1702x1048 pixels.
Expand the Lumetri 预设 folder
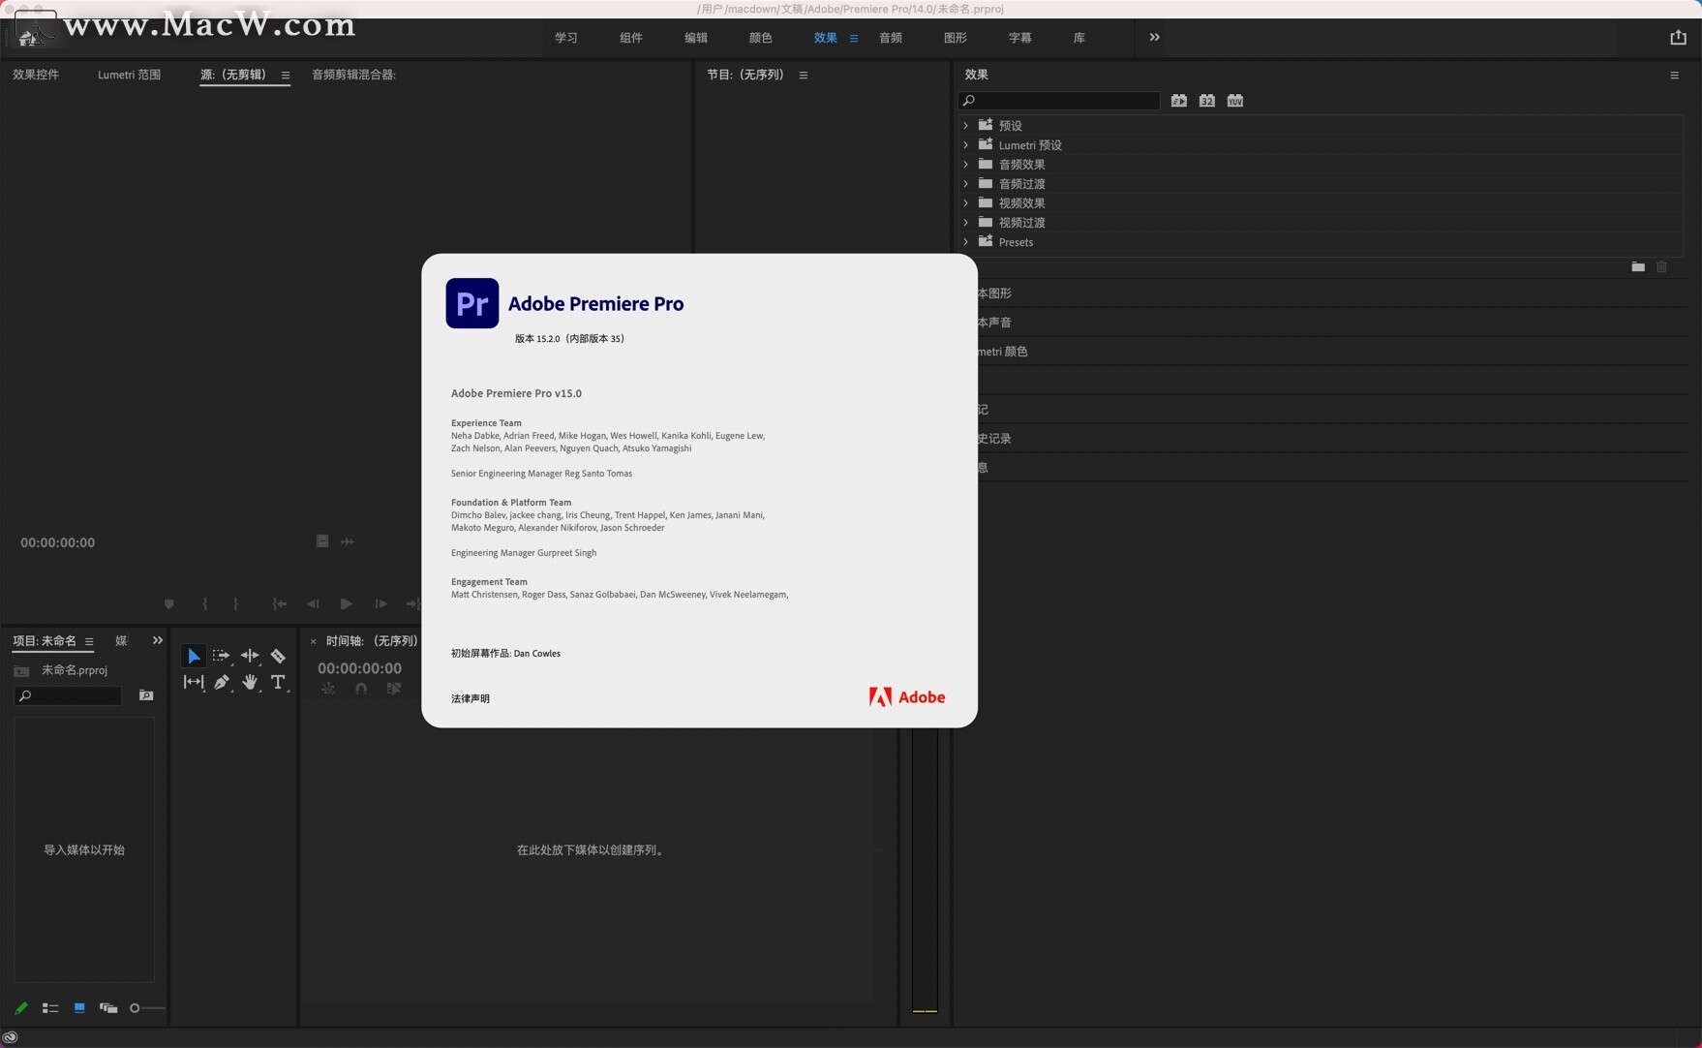pos(965,145)
